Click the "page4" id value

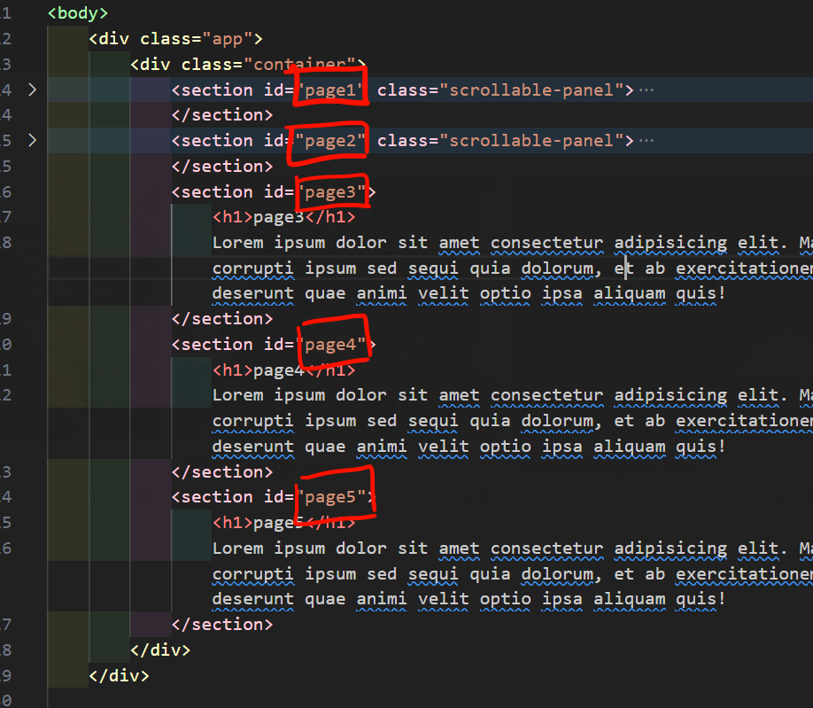click(331, 345)
